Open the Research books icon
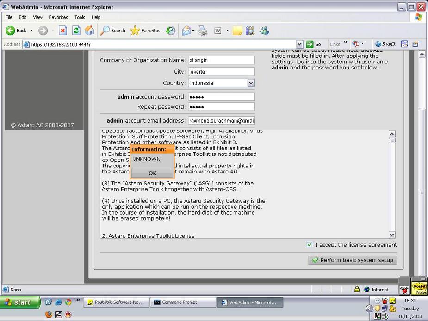 (x=250, y=31)
